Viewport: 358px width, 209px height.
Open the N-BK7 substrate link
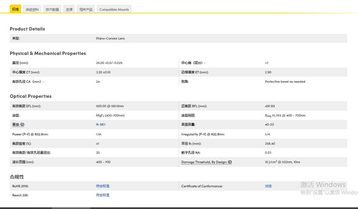coord(101,125)
